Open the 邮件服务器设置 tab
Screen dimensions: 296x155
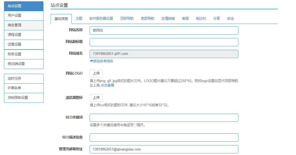click(101, 18)
